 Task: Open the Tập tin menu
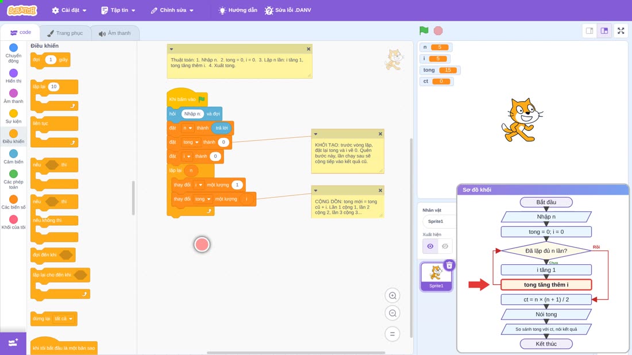click(118, 10)
